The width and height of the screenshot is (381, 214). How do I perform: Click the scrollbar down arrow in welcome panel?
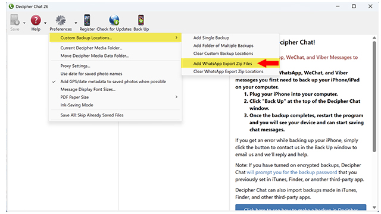pos(374,207)
